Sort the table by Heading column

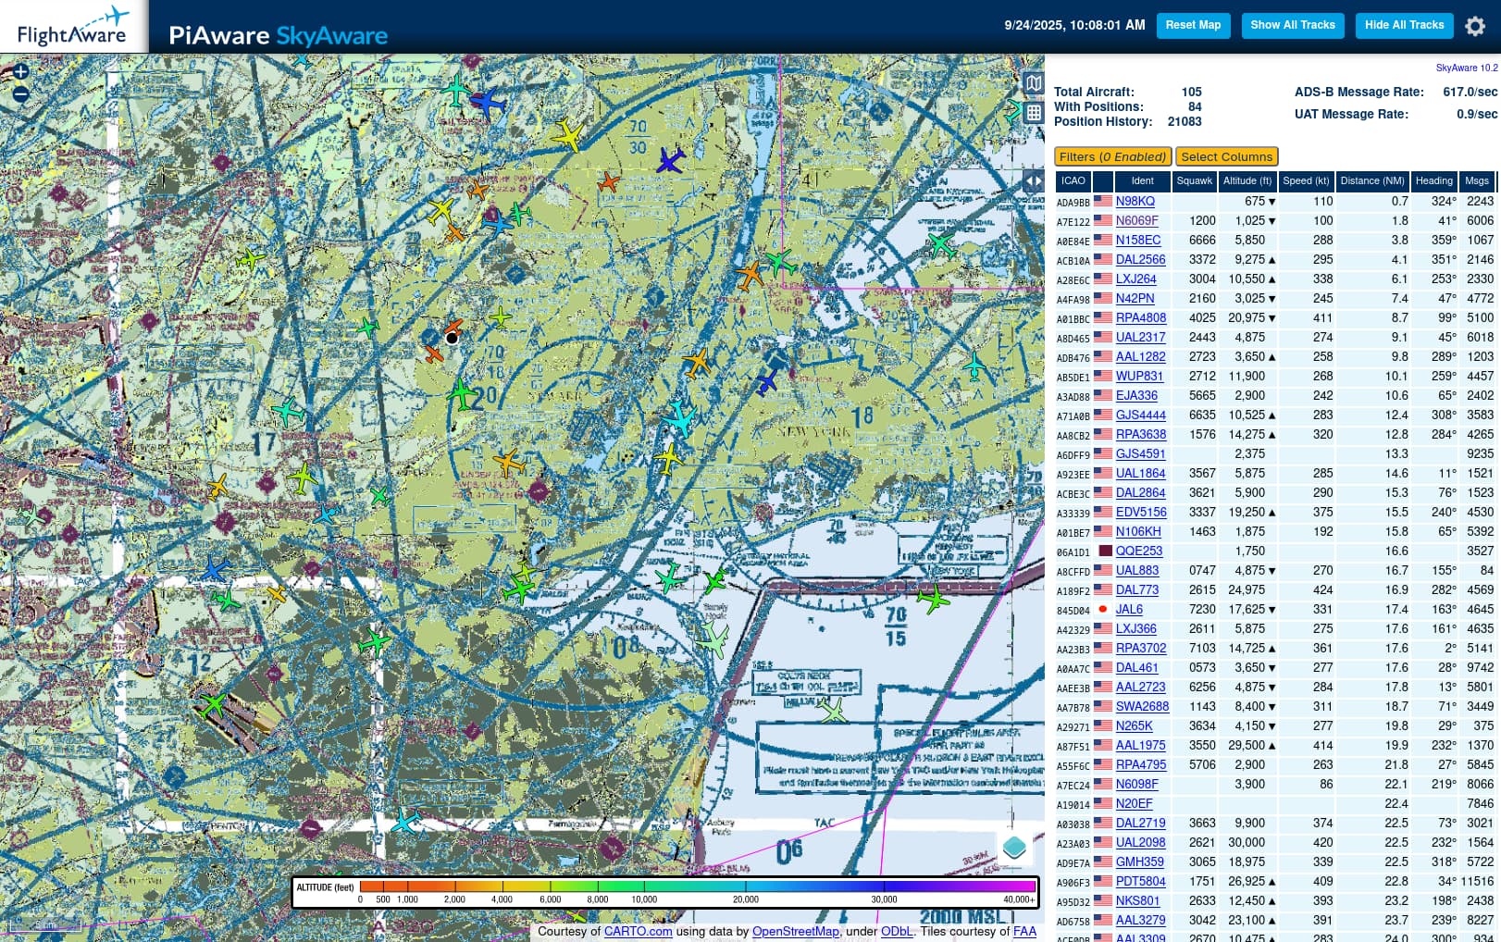click(1433, 181)
